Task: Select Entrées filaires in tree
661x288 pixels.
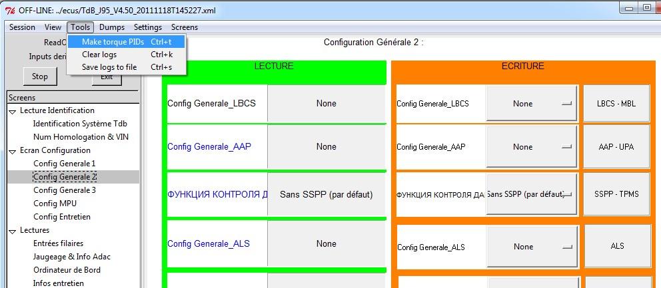Action: pyautogui.click(x=58, y=243)
